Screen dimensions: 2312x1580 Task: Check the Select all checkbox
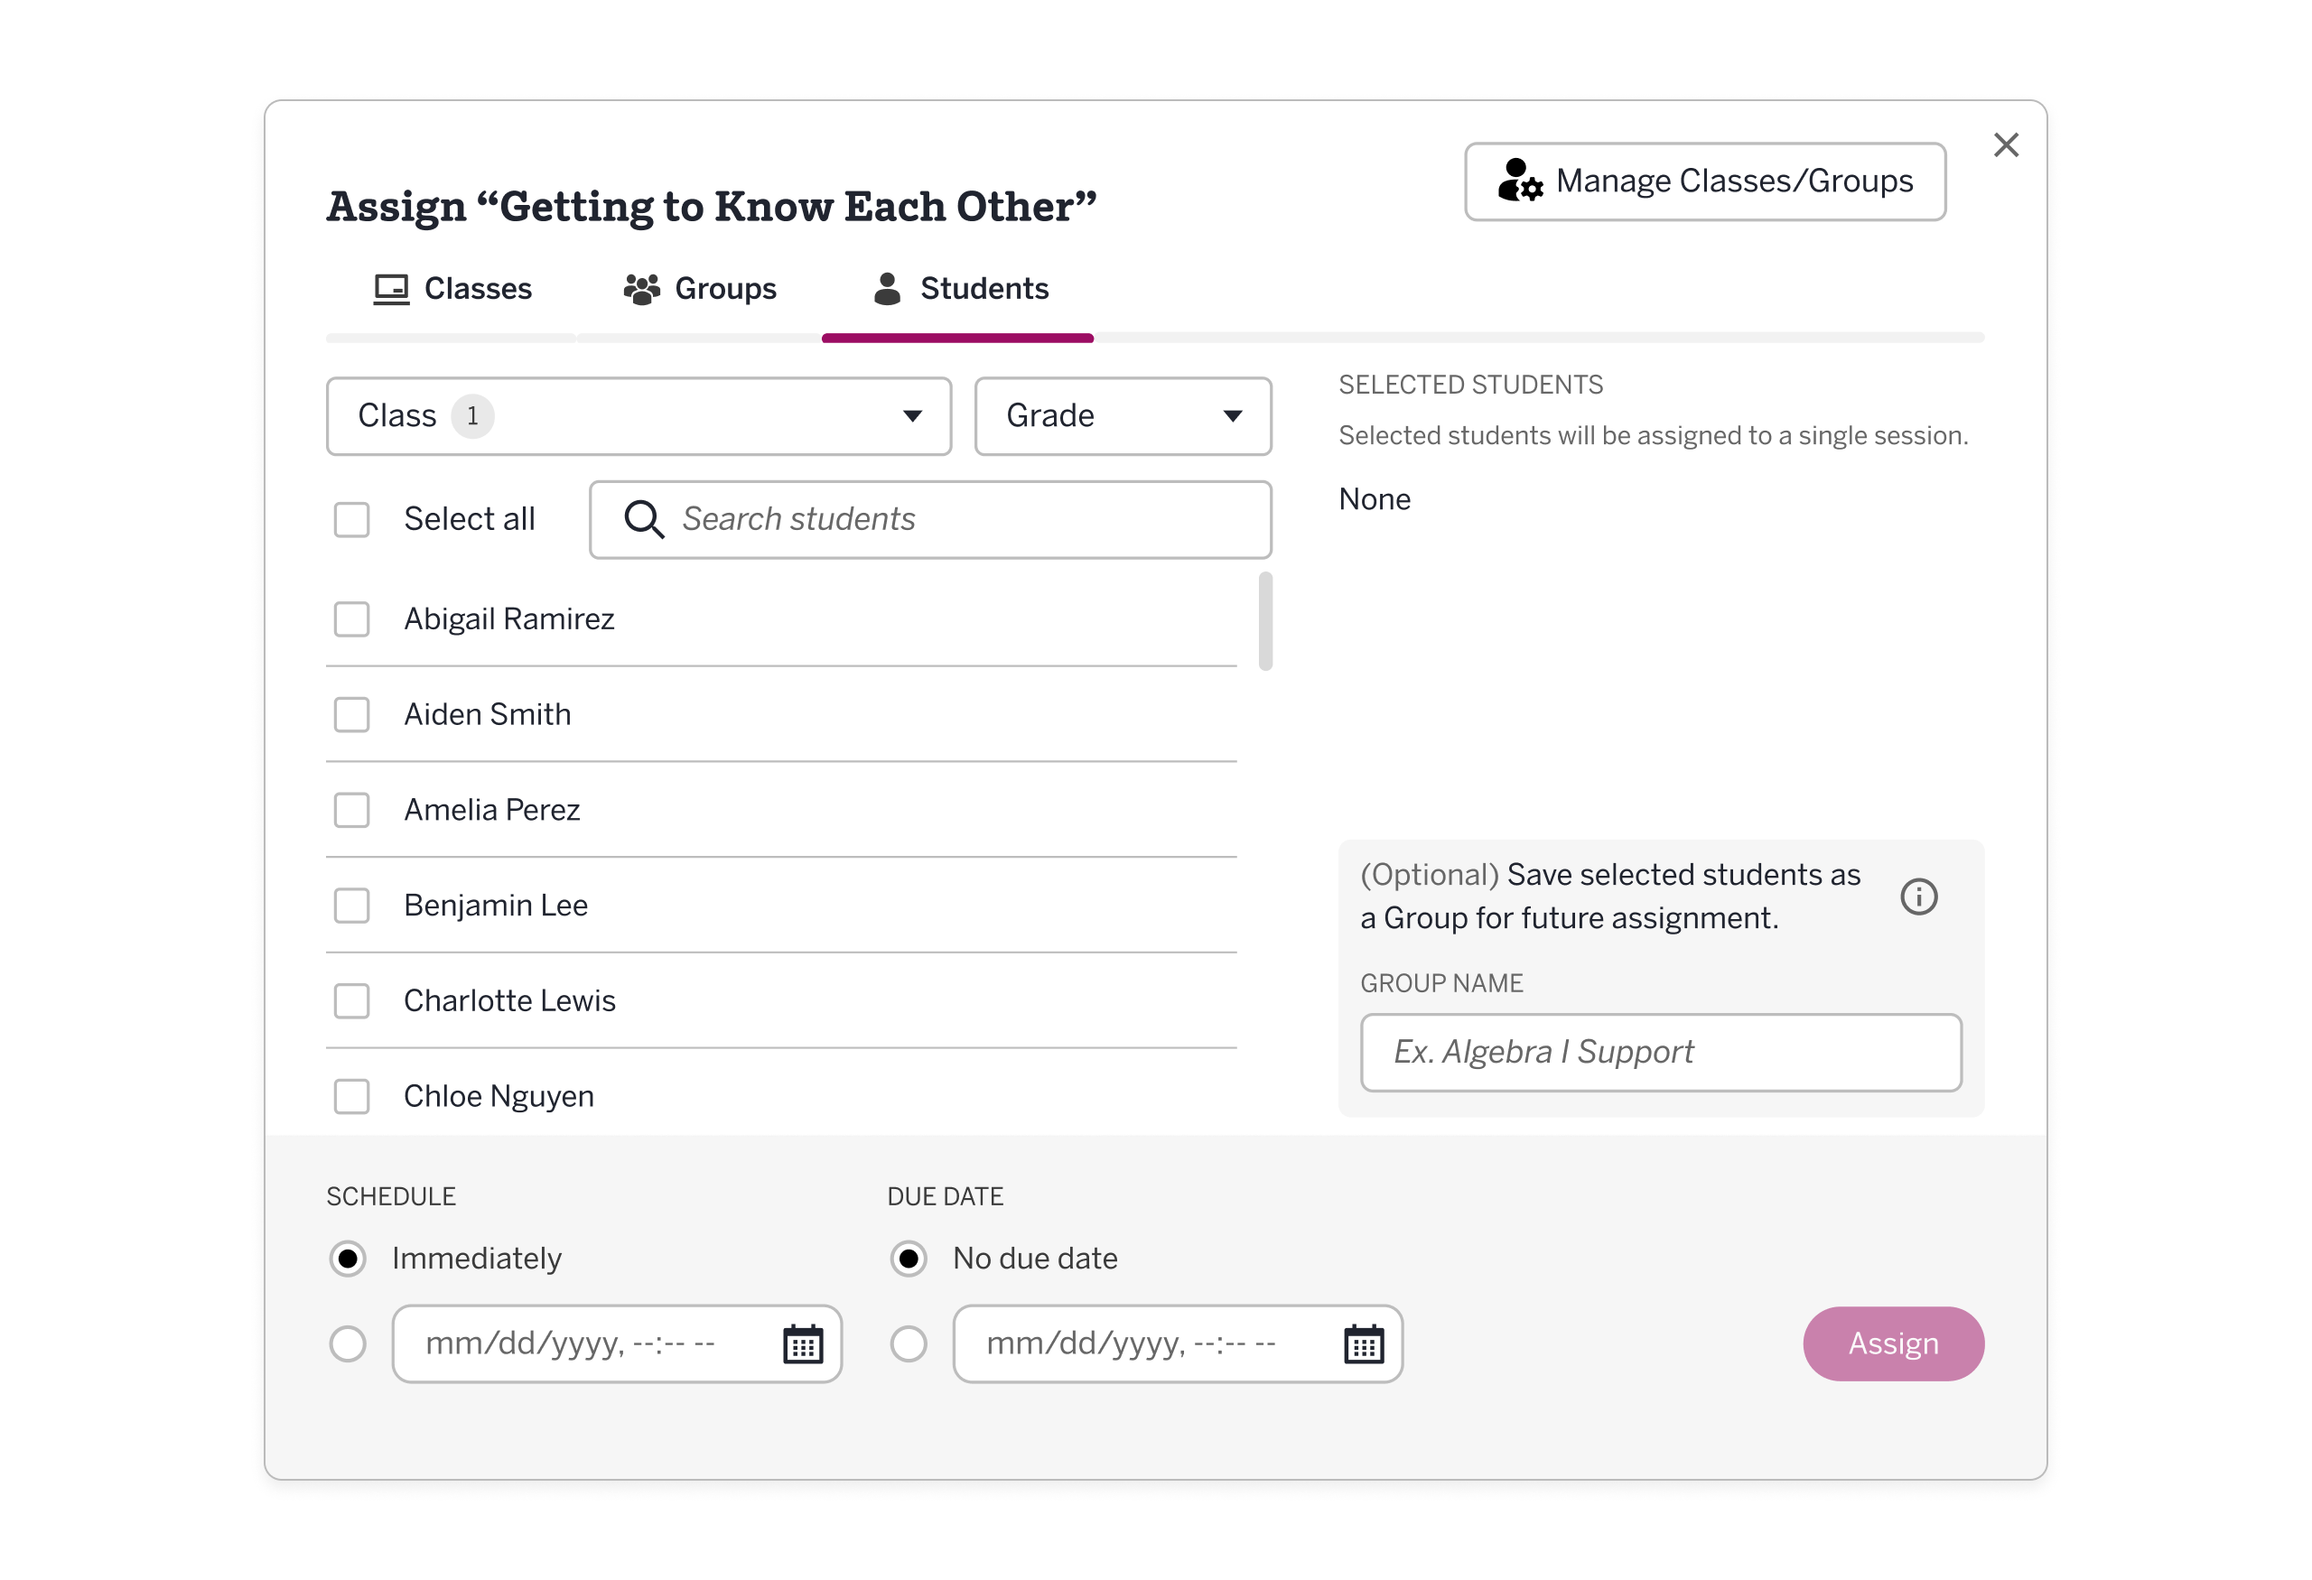click(x=351, y=519)
